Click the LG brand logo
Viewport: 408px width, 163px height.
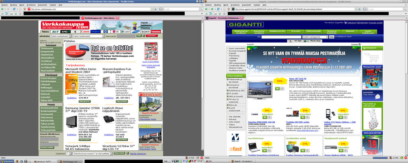click(x=117, y=31)
